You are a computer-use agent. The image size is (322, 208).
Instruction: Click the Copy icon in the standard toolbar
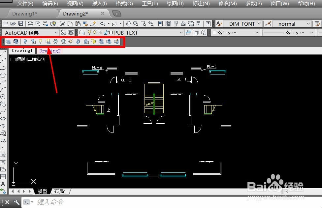click(x=70, y=24)
